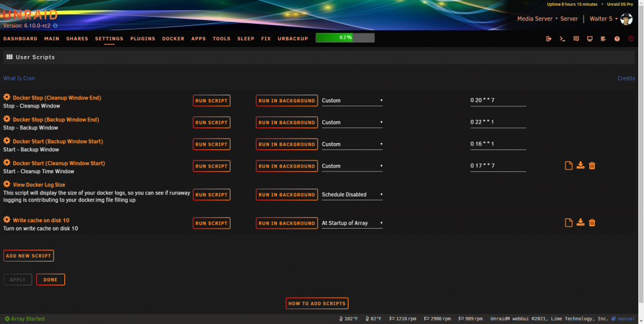Download log icon for Write cache on disk 10
Viewport: 644px width, 324px height.
(580, 223)
